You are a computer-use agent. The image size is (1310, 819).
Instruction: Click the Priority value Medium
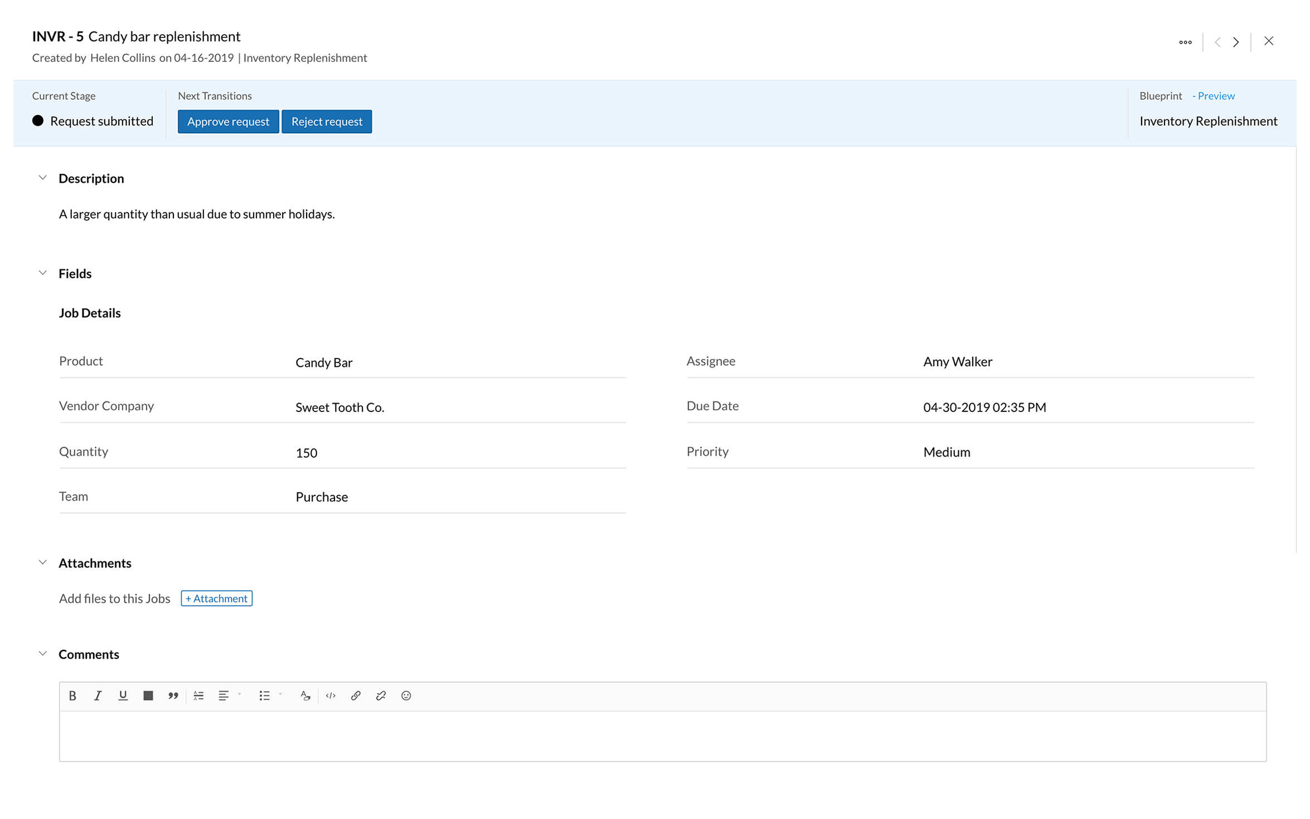tap(947, 452)
